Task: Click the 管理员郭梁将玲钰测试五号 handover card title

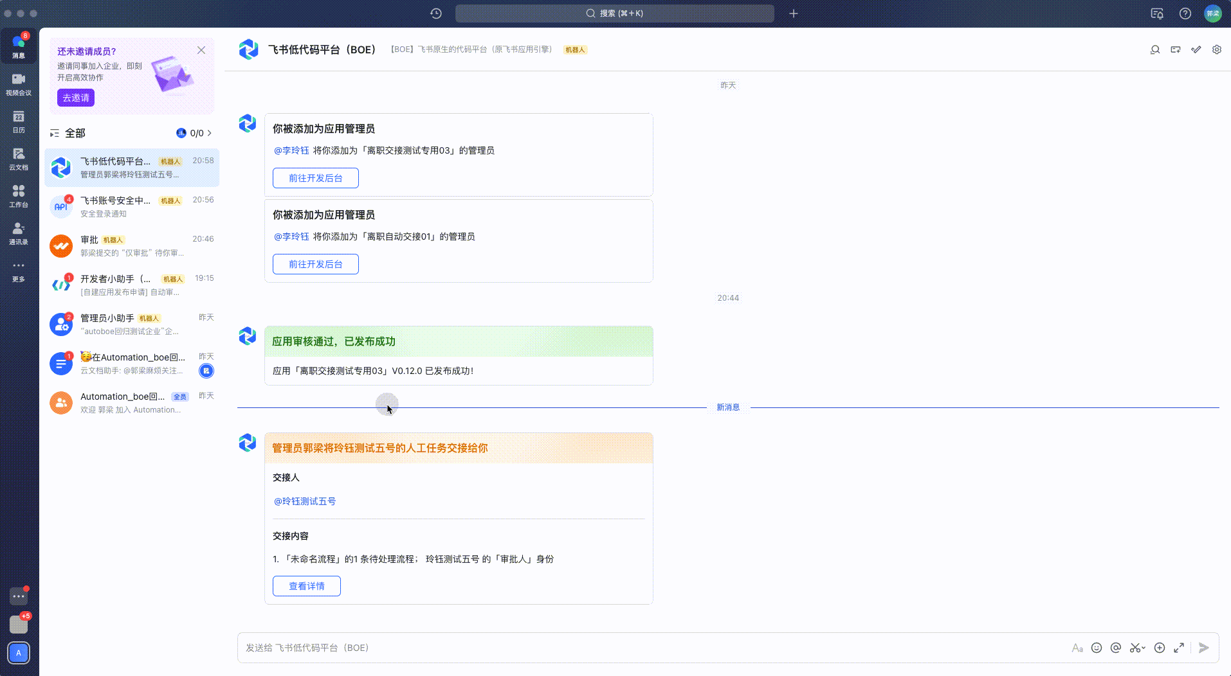Action: pos(380,448)
